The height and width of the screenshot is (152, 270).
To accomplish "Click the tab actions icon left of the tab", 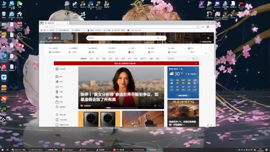I will 42,23.
